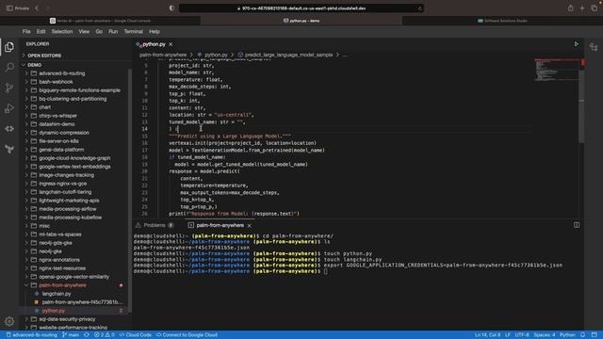Screen dimensions: 603x339
Task: Open the Source Control view
Action: click(x=9, y=88)
